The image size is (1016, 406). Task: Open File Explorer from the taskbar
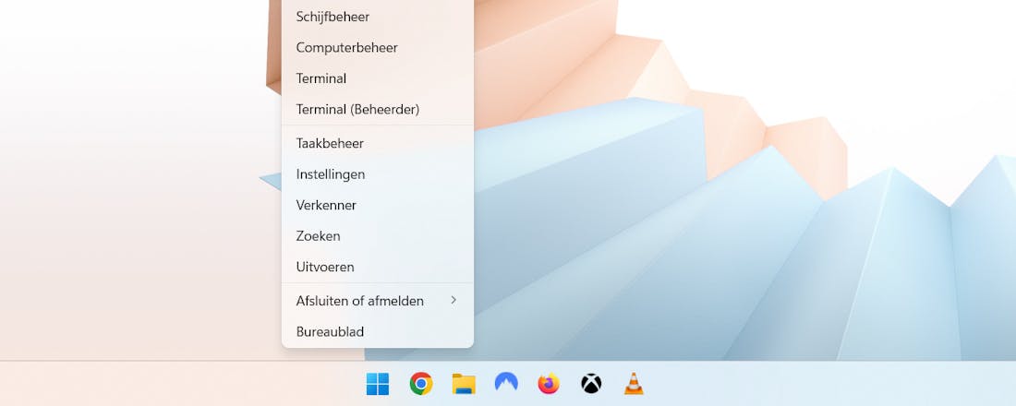[464, 384]
